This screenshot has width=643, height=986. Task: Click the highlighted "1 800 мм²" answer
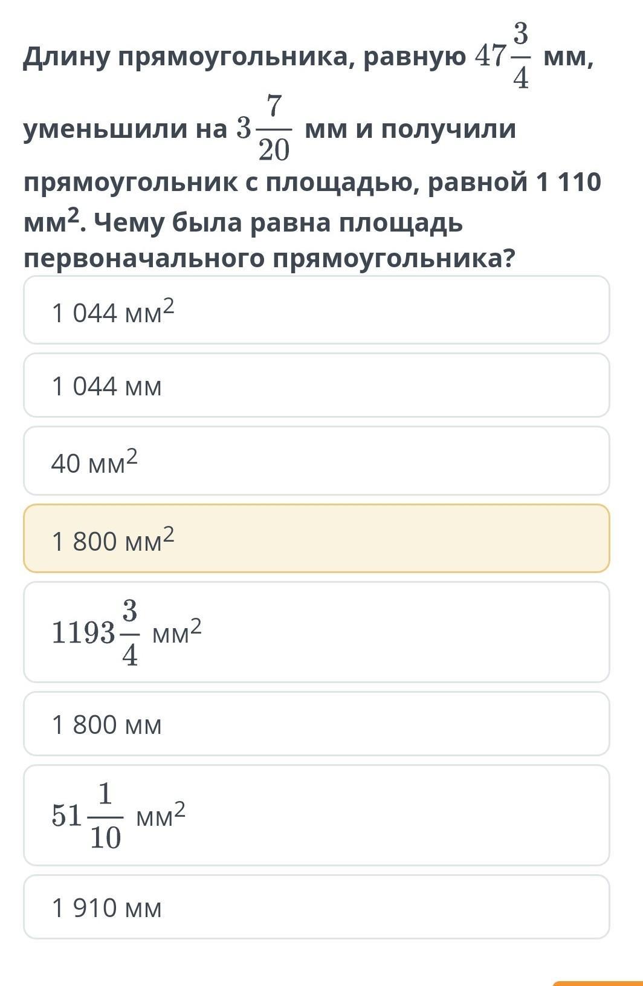pos(316,538)
